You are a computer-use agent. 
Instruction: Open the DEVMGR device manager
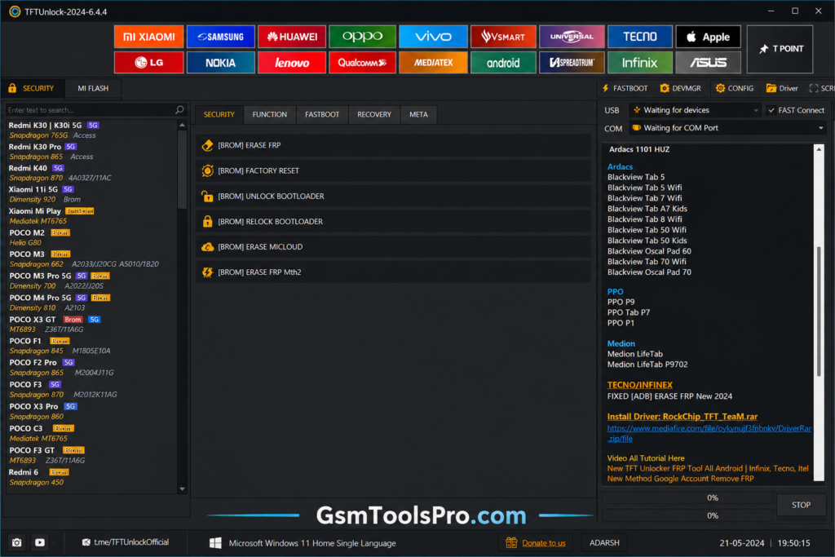tap(681, 88)
